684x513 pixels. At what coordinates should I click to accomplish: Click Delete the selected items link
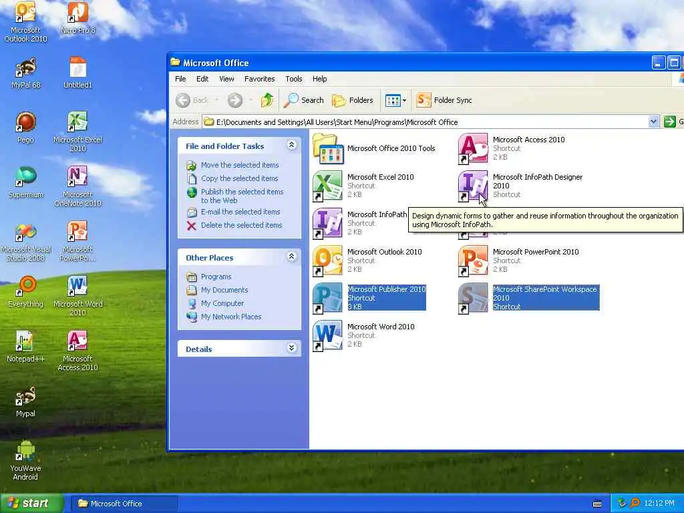click(241, 225)
